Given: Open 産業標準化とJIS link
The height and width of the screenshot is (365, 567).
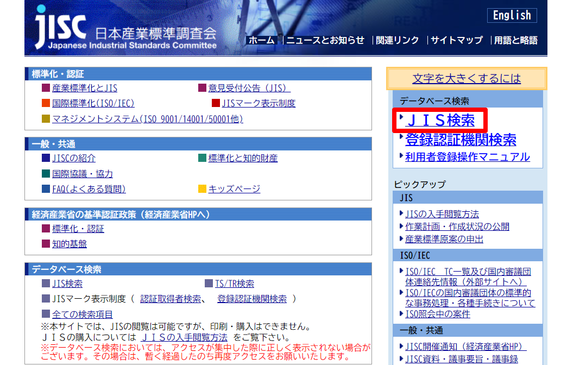Looking at the screenshot, I should pos(85,88).
